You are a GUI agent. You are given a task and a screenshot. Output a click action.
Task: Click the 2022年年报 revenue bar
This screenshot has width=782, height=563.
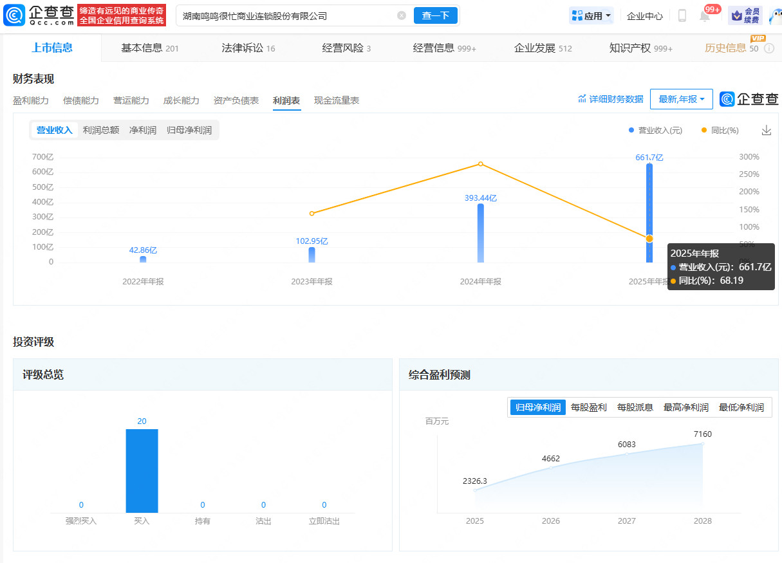(143, 259)
